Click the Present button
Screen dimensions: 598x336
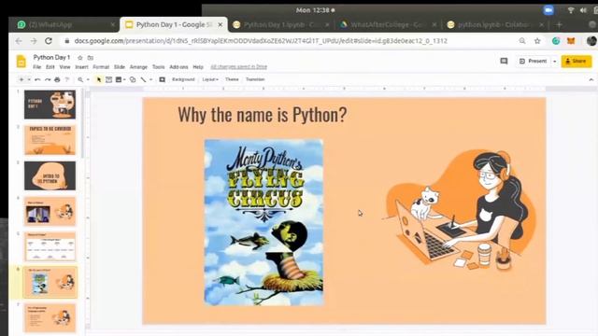click(x=534, y=61)
